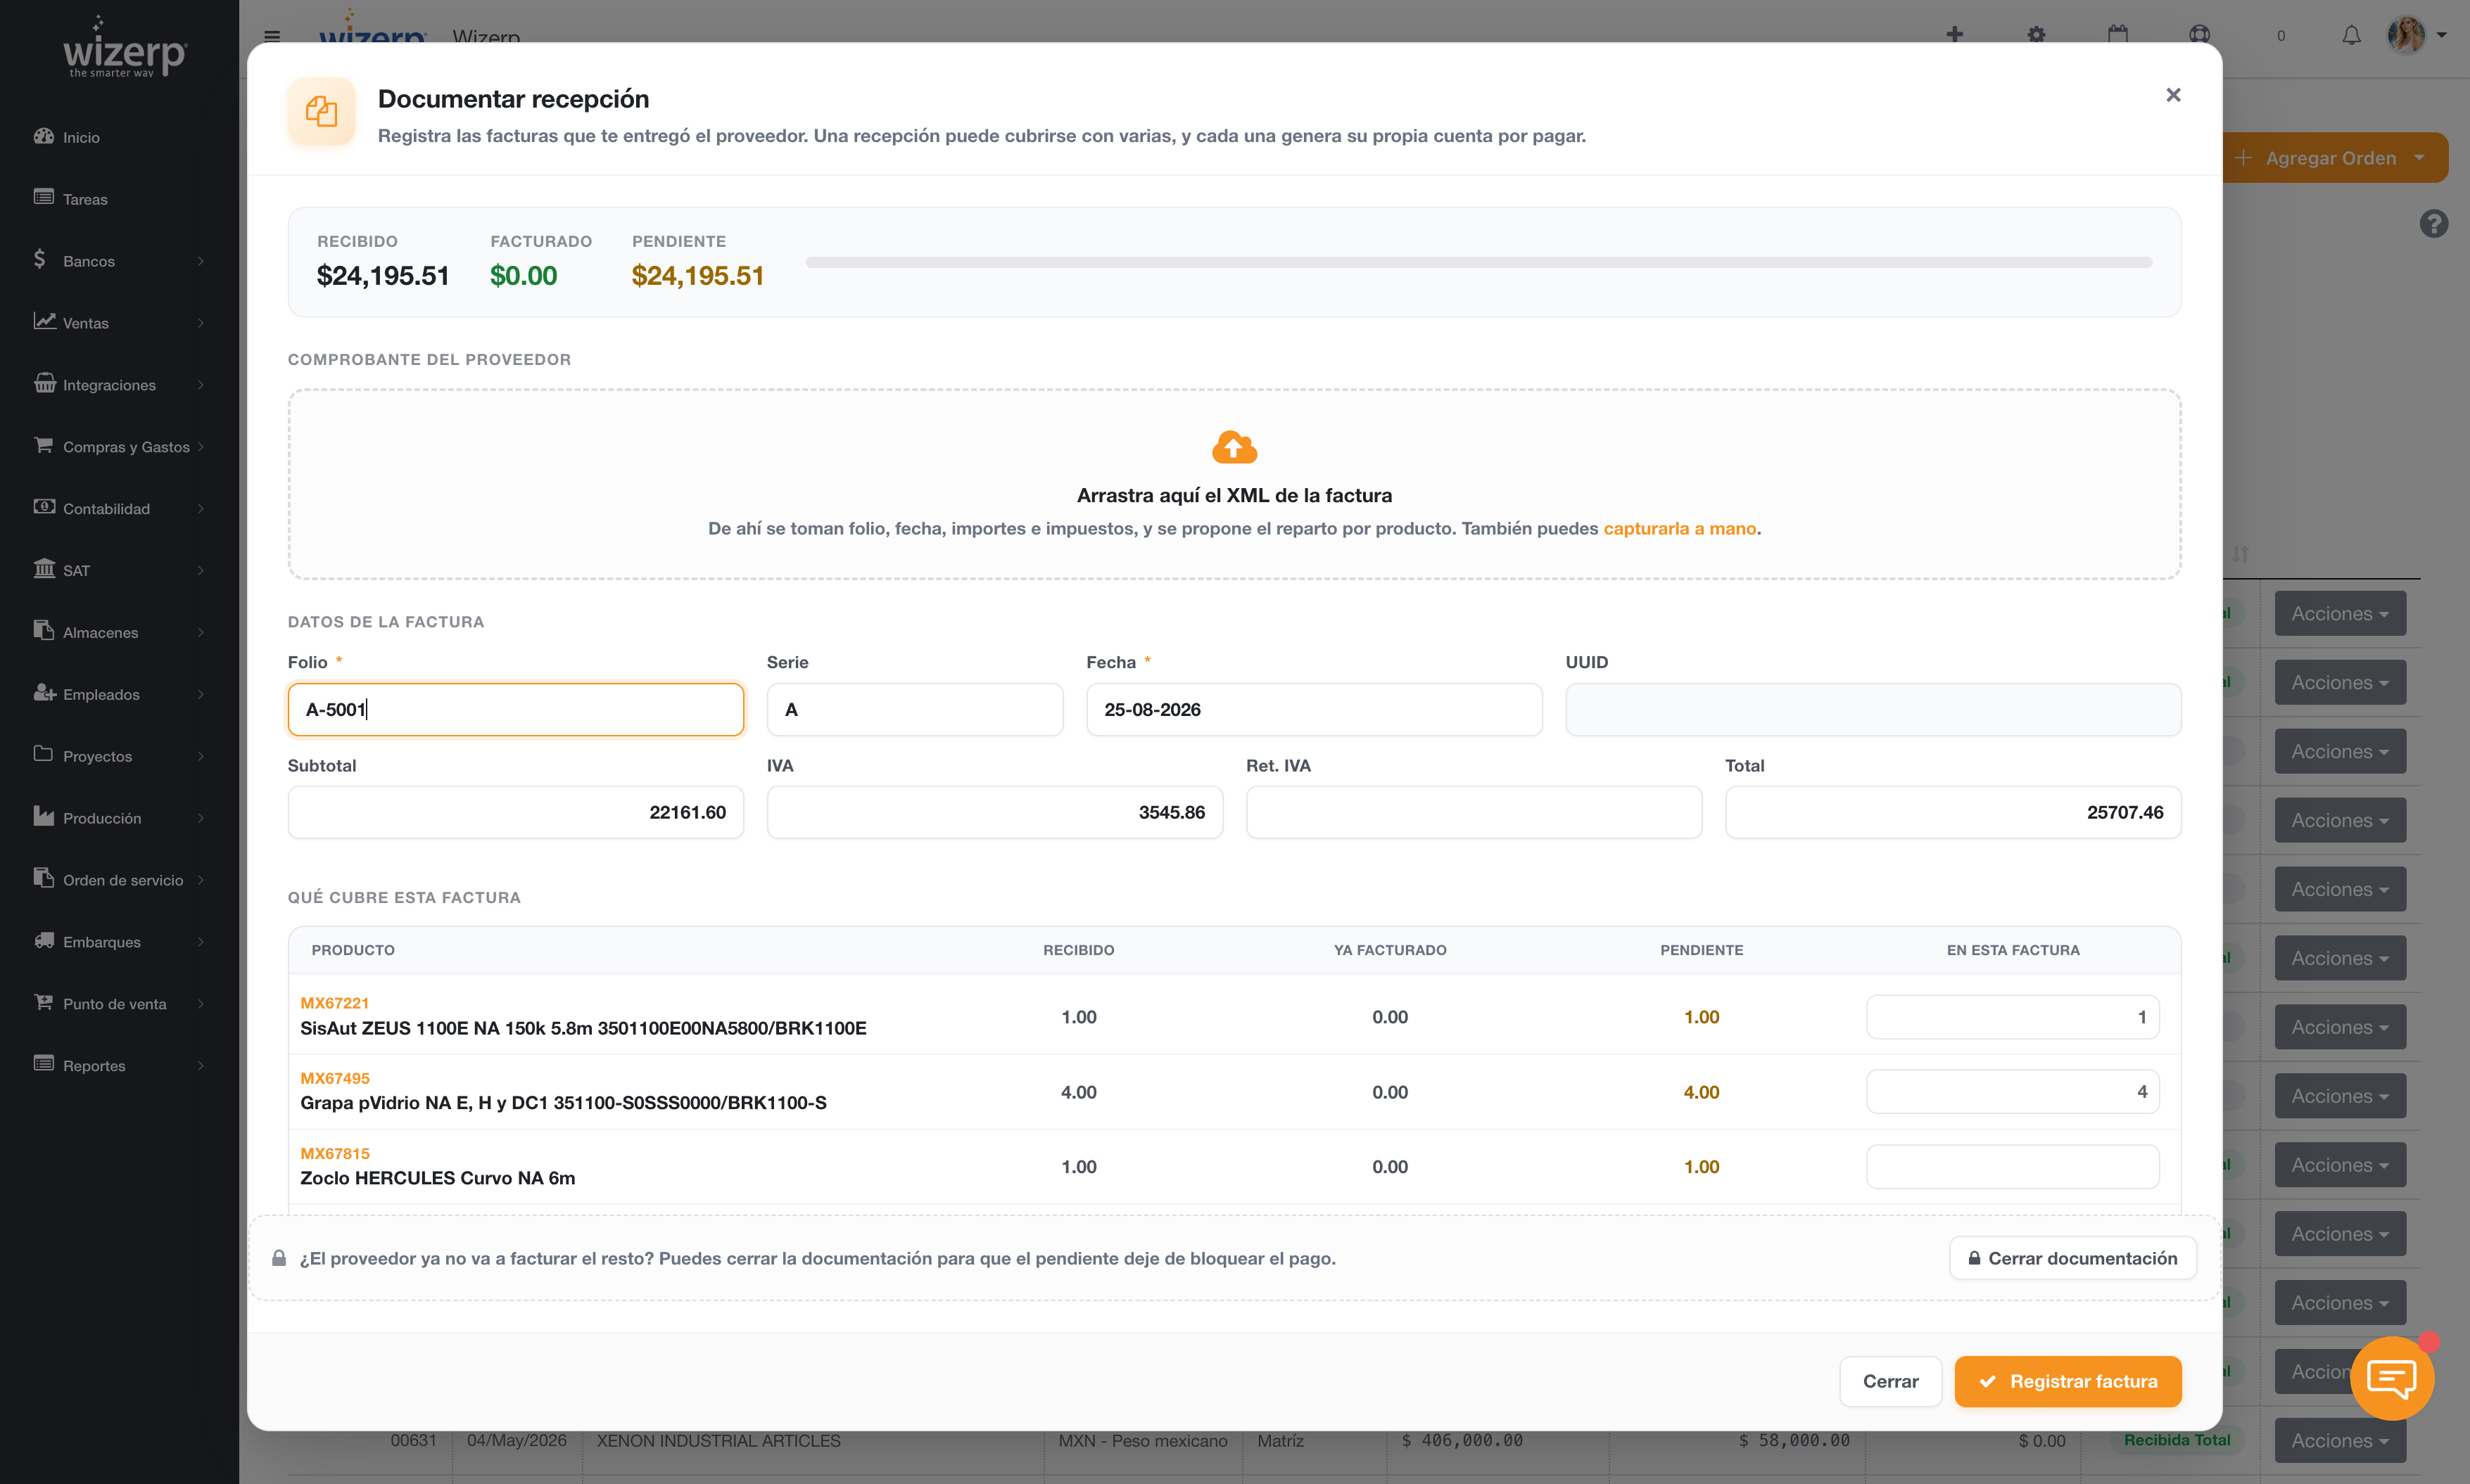Open the notifications bell in top bar
The image size is (2470, 1484).
(2351, 36)
